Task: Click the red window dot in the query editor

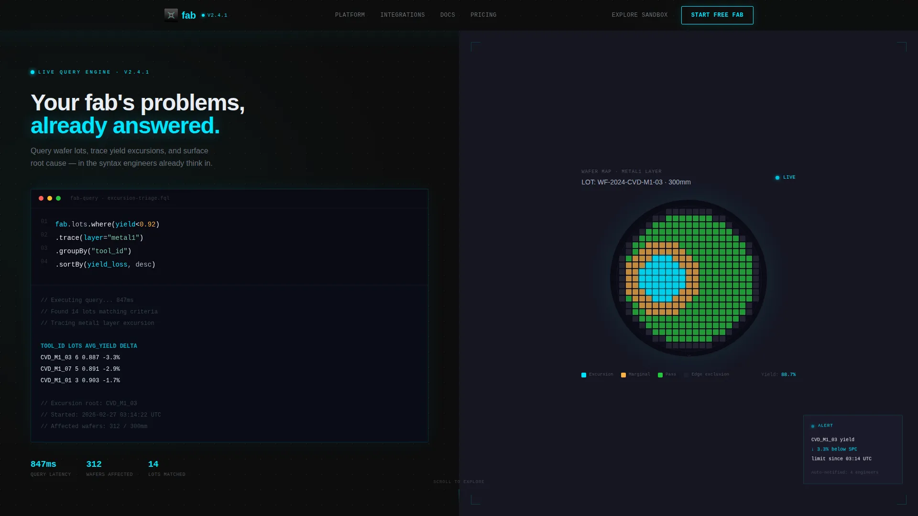Action: (41, 198)
